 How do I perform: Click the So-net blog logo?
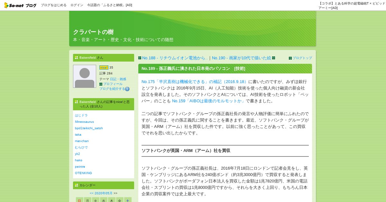pos(20,5)
